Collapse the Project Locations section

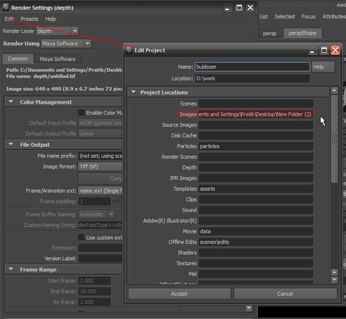coord(133,92)
